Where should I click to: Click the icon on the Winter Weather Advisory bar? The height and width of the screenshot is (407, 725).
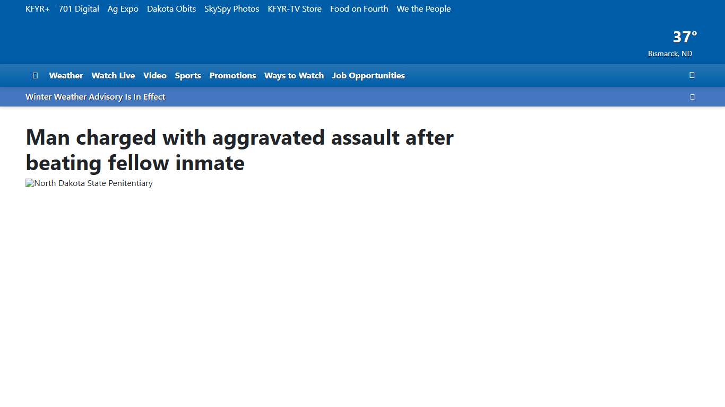point(692,96)
